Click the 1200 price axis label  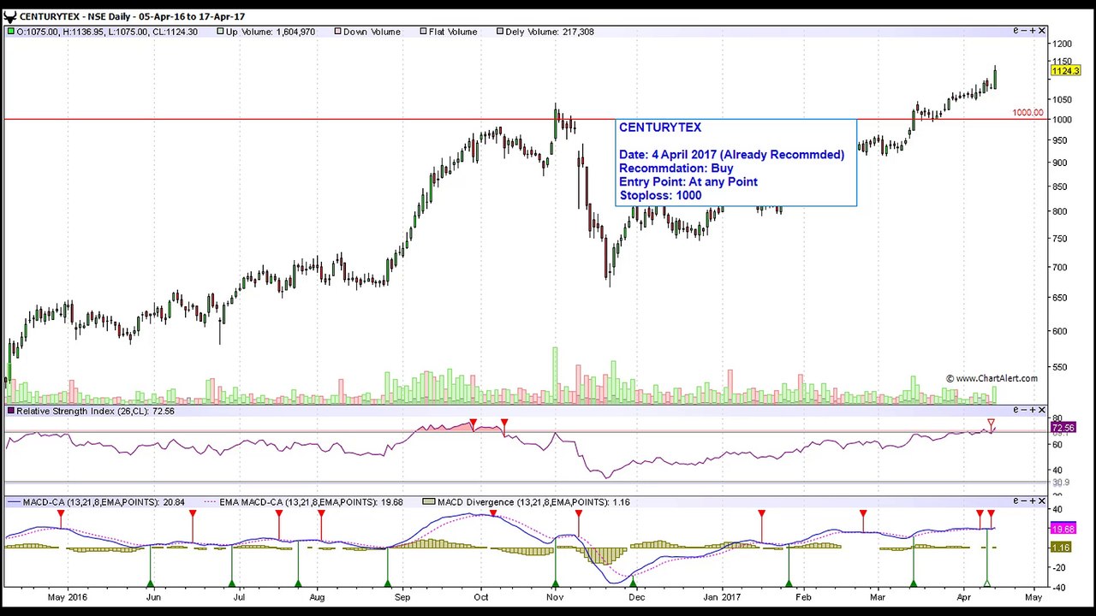(x=1063, y=44)
